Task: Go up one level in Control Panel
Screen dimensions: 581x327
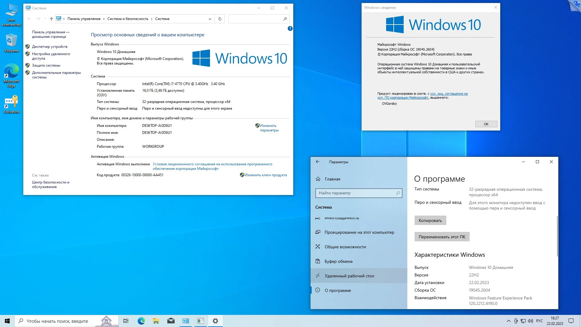Action: [51, 19]
